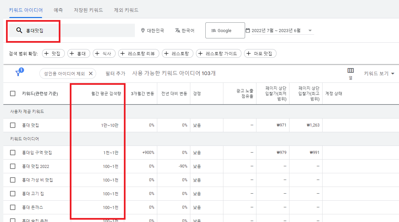Screen dimensions: 399x222
Task: Switch to the 예측 tab
Action: tap(58, 10)
